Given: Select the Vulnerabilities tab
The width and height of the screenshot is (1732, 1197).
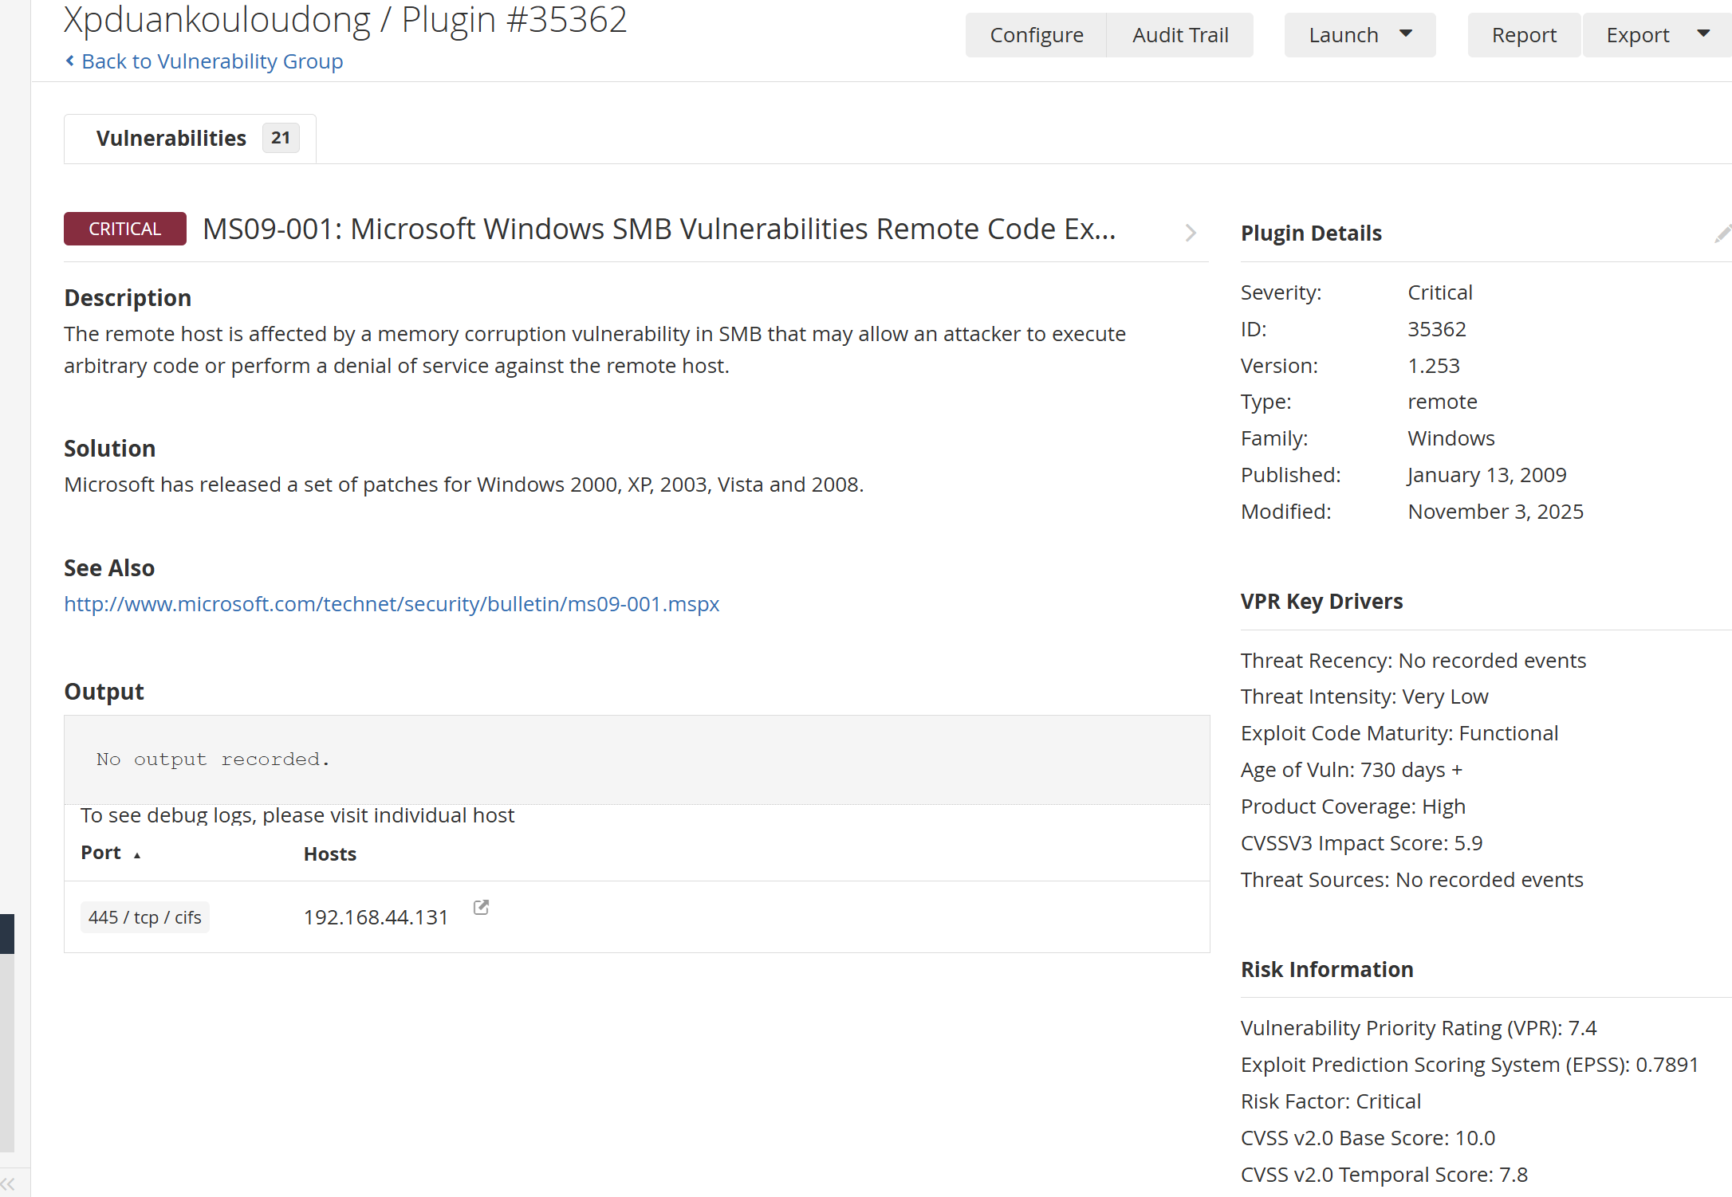Looking at the screenshot, I should point(171,138).
